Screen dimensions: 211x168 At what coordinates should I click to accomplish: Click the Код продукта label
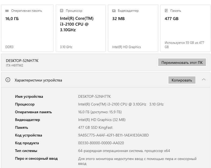coord(27,143)
